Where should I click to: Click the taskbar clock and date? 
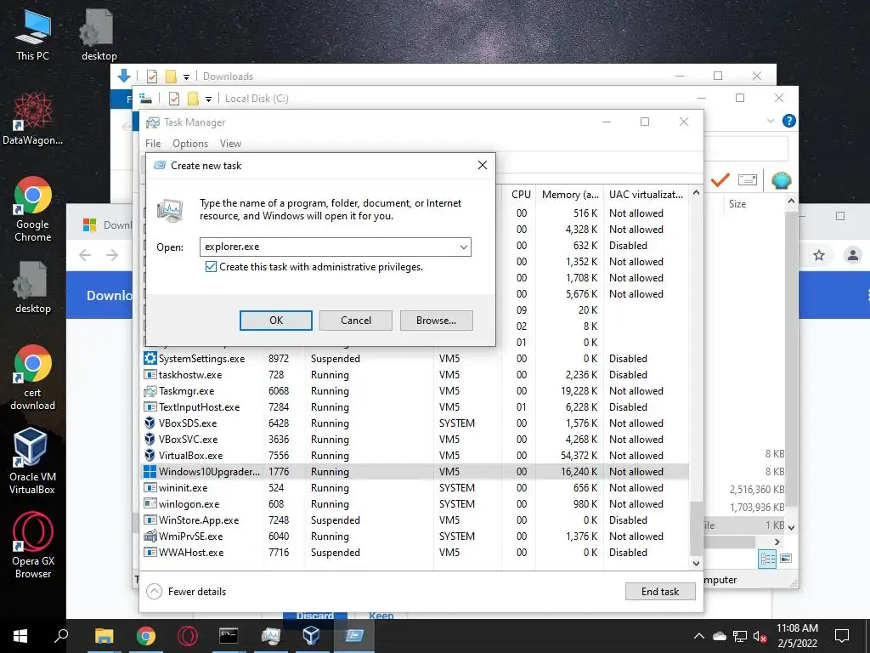click(x=797, y=636)
